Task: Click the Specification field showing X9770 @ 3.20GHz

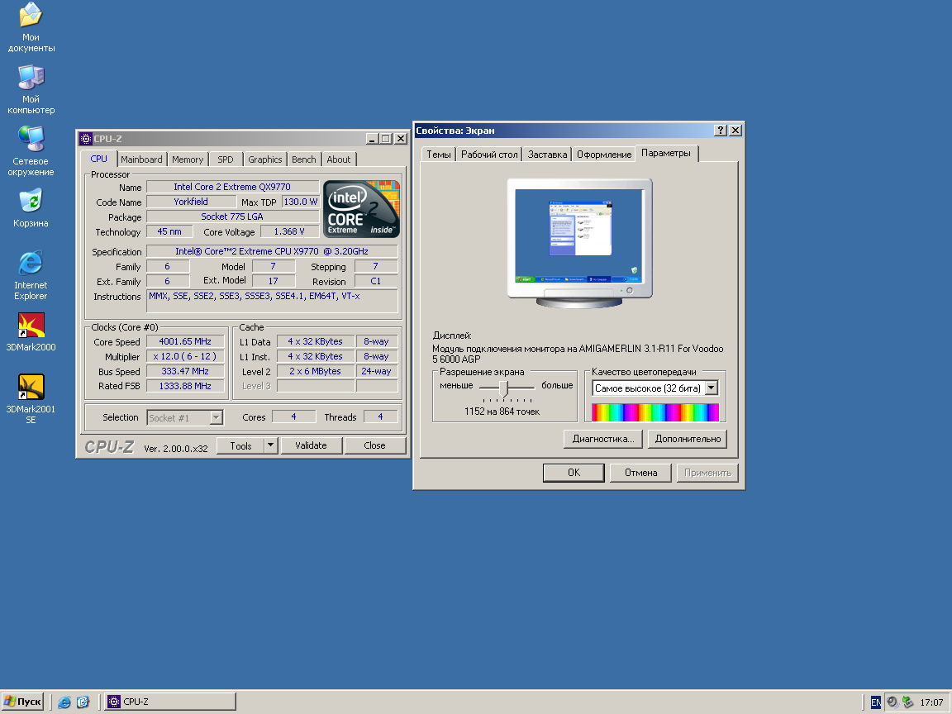Action: pyautogui.click(x=272, y=251)
